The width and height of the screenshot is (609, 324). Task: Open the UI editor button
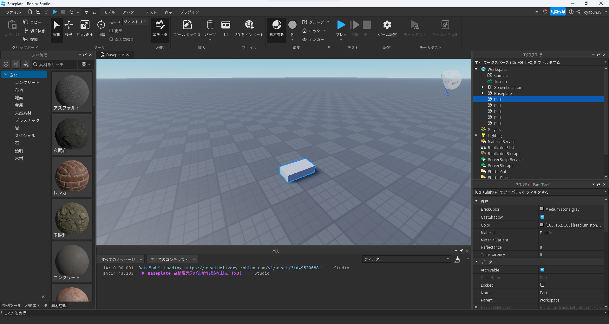click(x=226, y=28)
